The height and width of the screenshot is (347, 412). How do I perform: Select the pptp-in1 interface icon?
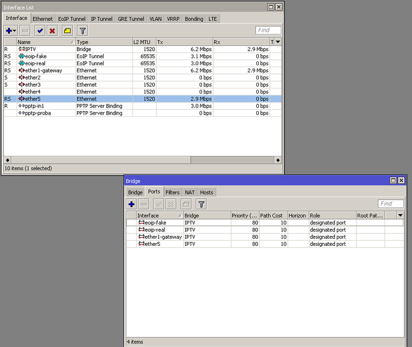point(21,106)
